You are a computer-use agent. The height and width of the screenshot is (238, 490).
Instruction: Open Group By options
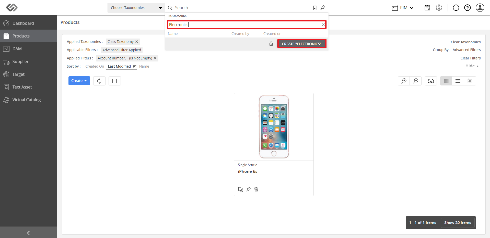441,50
